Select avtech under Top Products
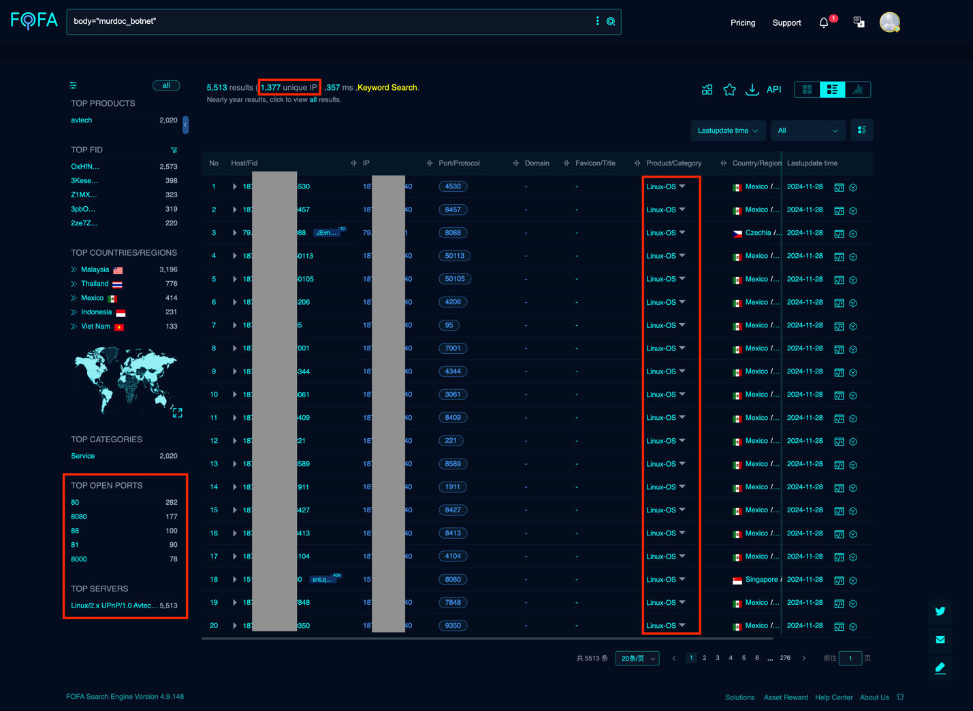973x711 pixels. point(82,120)
